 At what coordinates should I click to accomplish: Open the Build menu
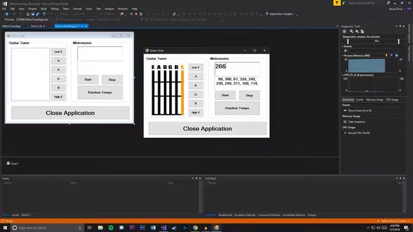44,8
